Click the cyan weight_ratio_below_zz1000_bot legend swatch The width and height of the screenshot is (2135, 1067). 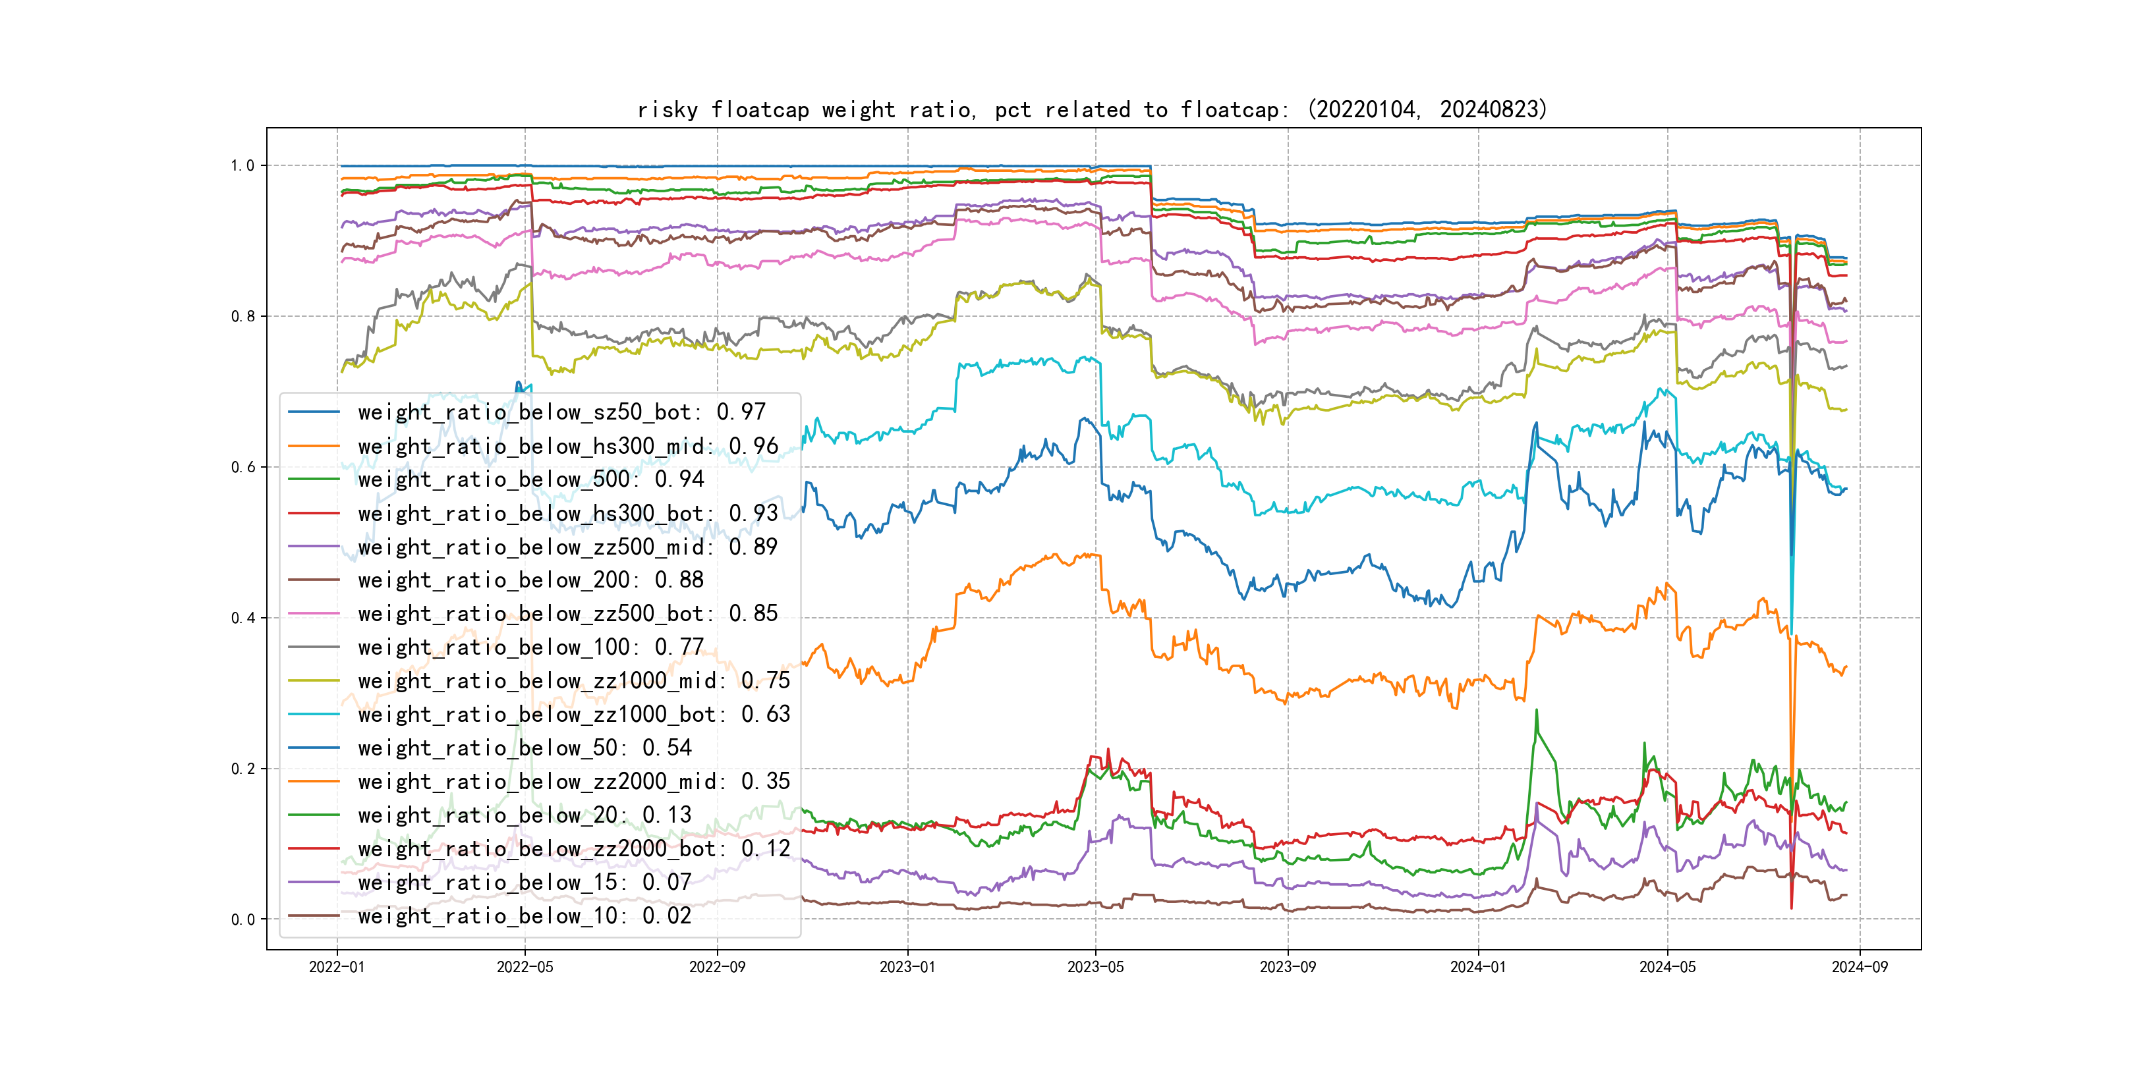click(x=313, y=714)
